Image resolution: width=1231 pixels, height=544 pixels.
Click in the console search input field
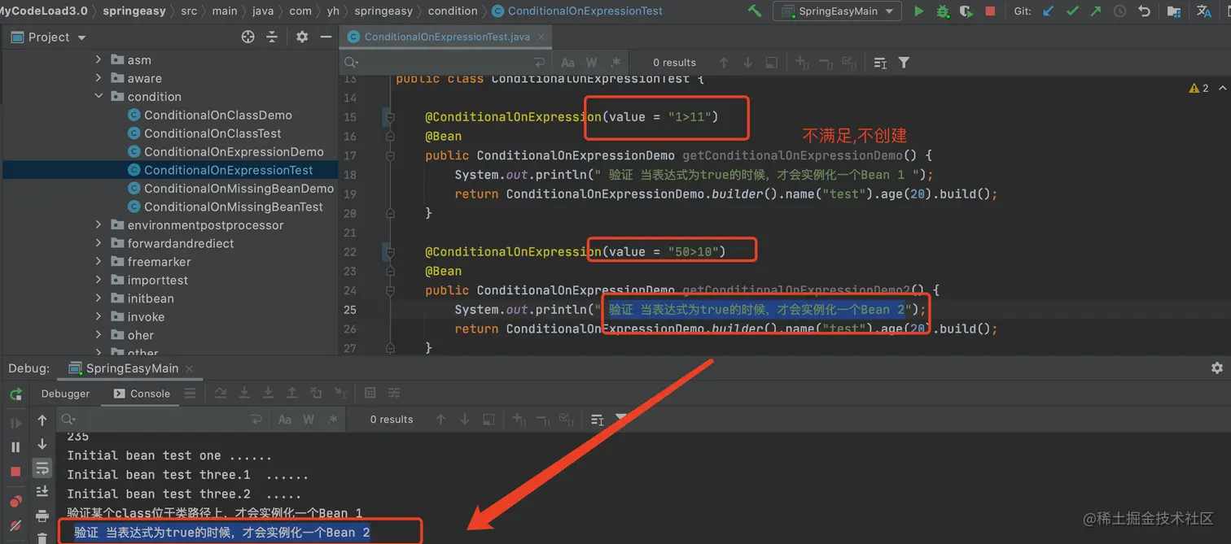163,420
